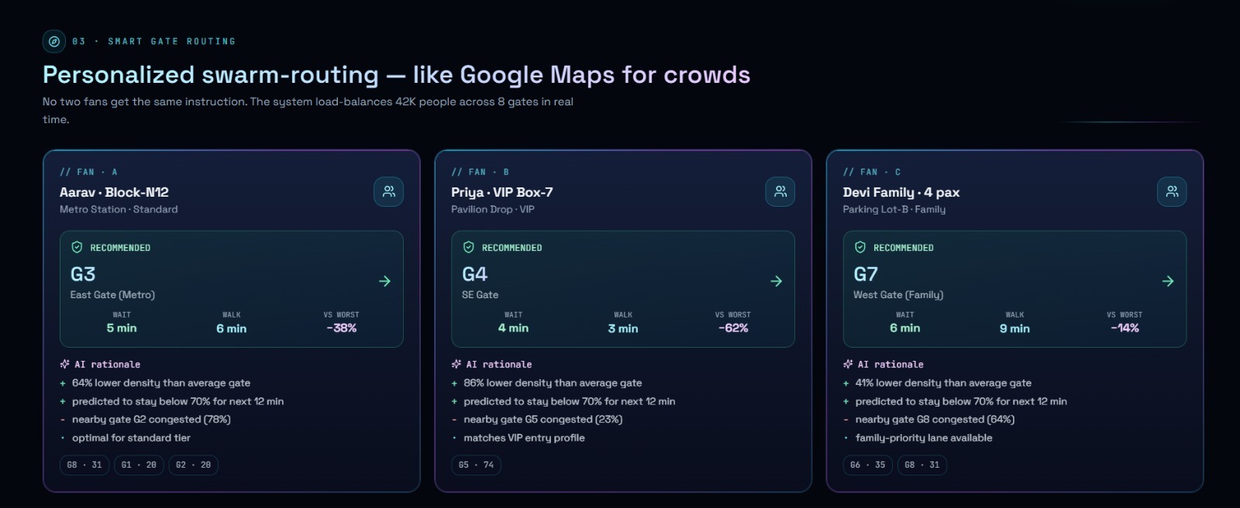
Task: Open G3 East Gate route arrow
Action: (384, 281)
